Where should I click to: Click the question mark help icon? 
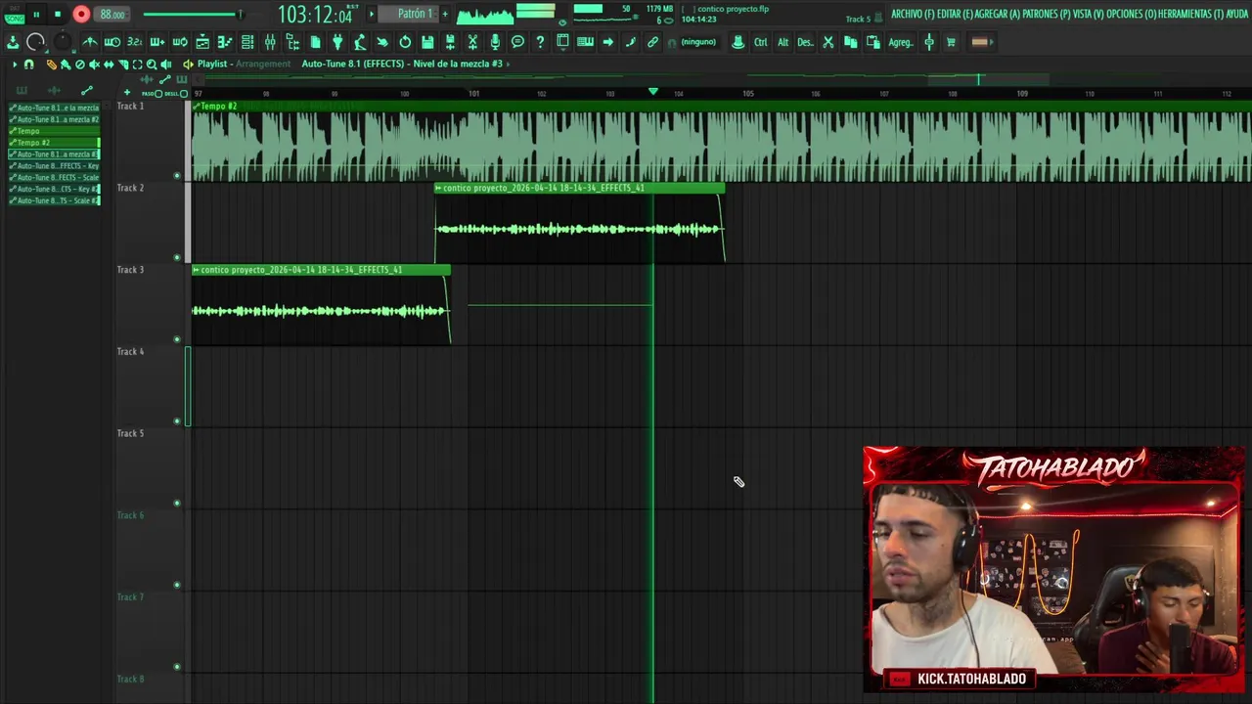pyautogui.click(x=540, y=42)
